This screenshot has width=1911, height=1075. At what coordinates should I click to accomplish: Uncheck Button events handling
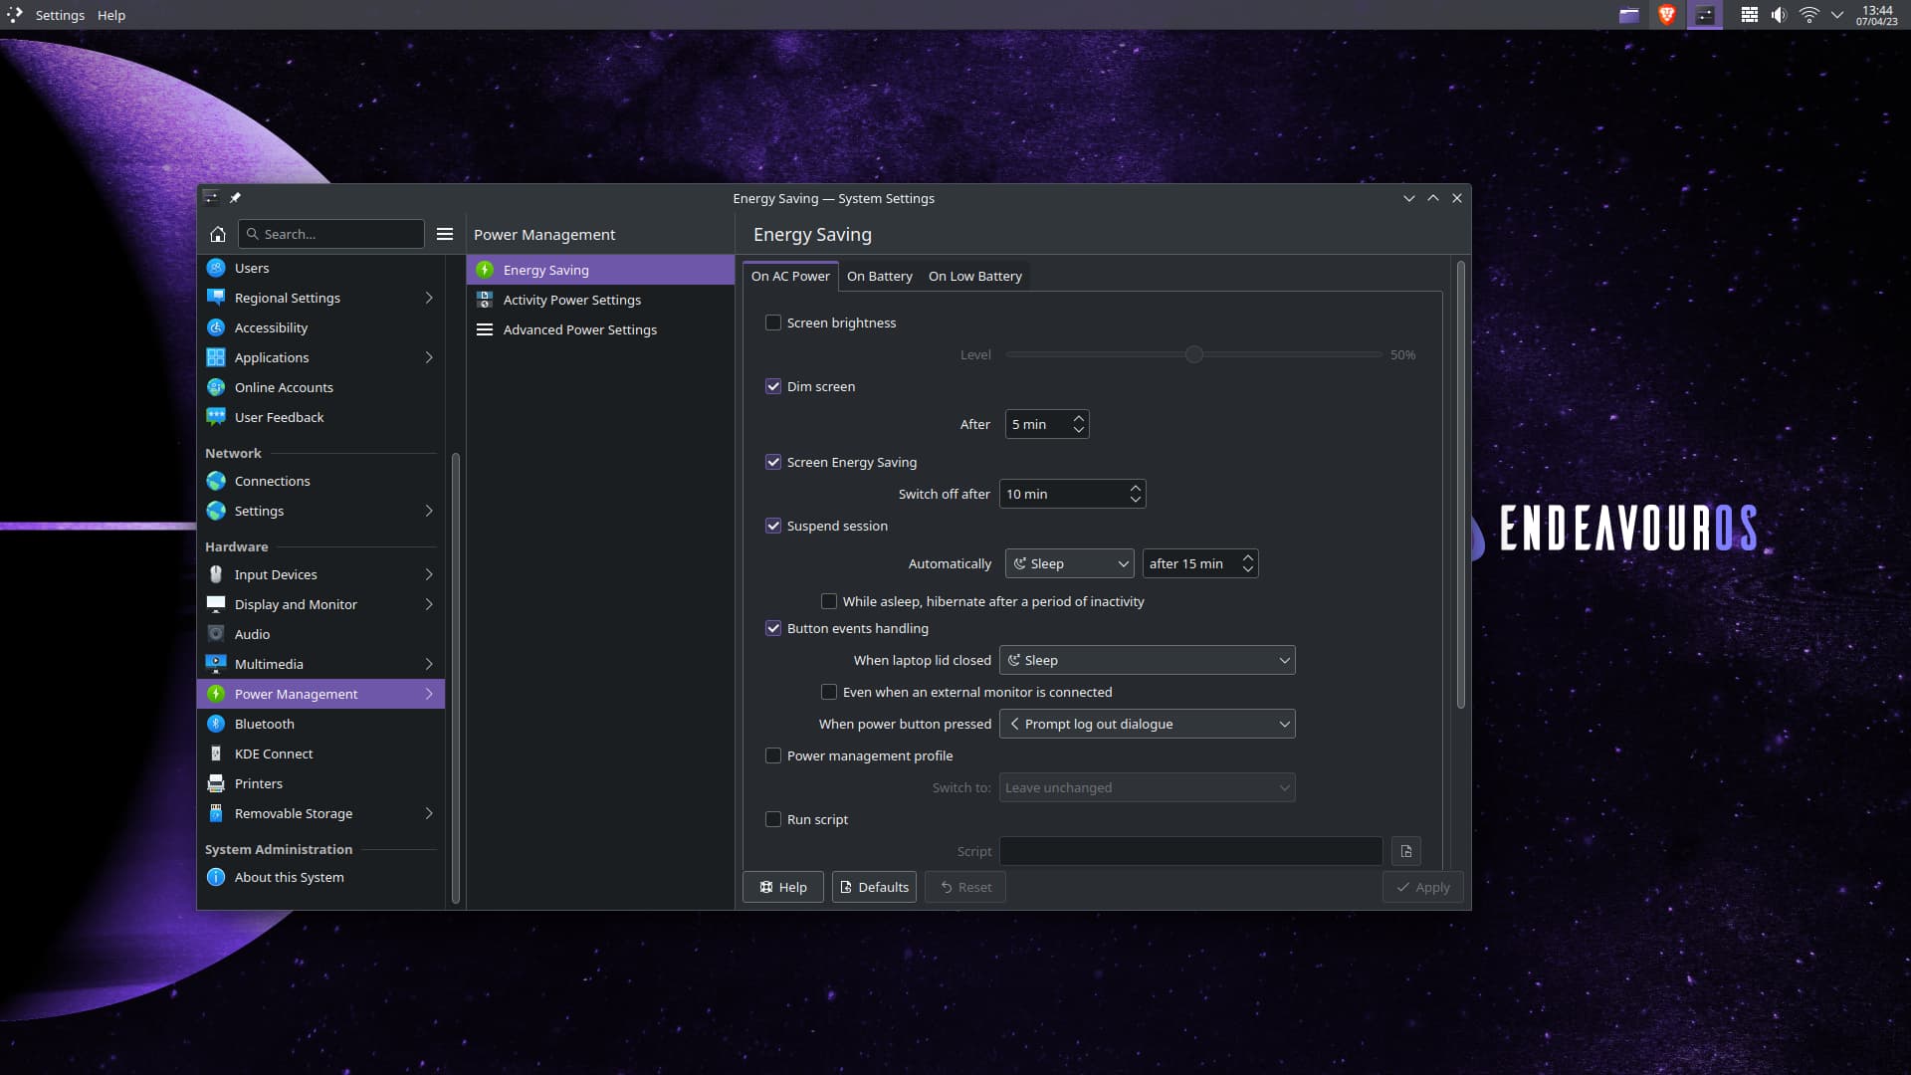coord(772,628)
